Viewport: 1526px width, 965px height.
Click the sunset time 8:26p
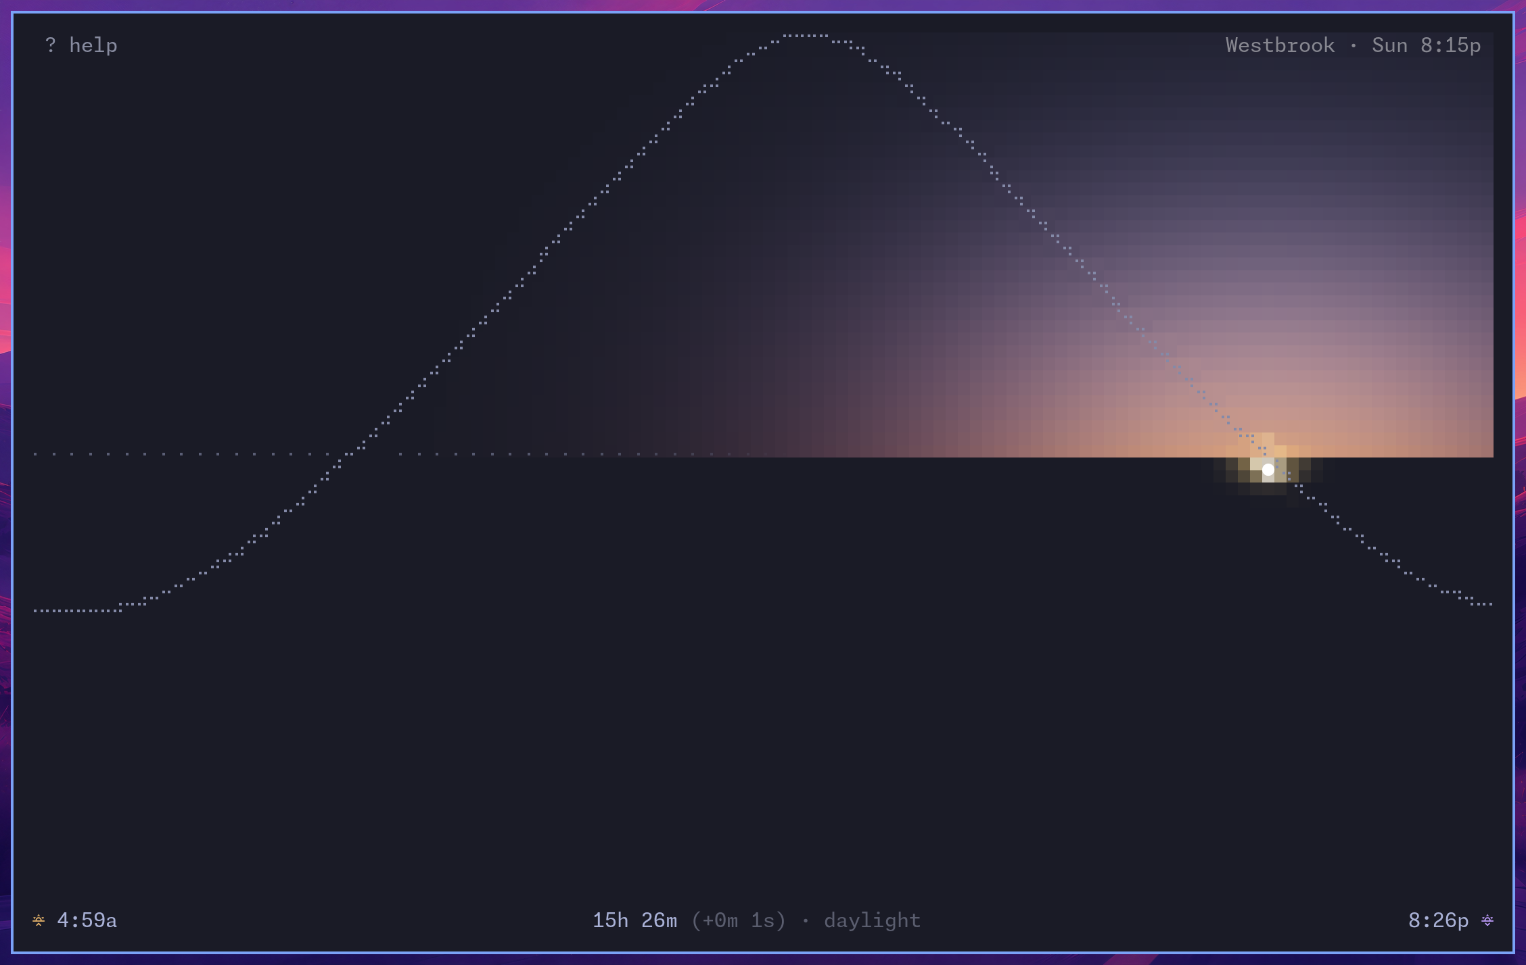point(1438,920)
